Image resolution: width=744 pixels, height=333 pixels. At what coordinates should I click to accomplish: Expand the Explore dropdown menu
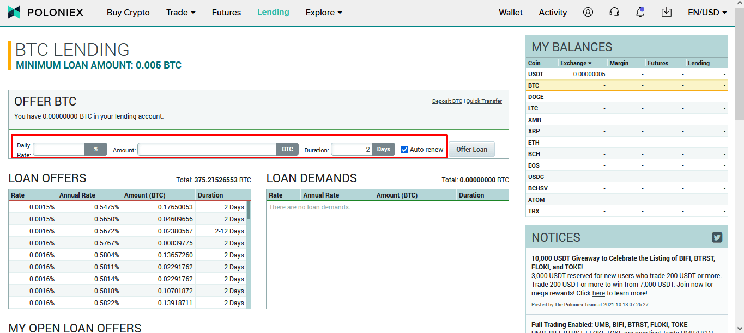point(324,12)
